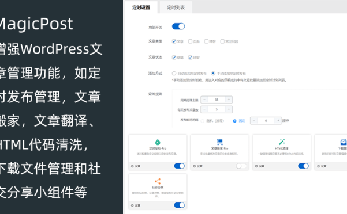Decrease 每天发布文章数 with the minus button

204,109
